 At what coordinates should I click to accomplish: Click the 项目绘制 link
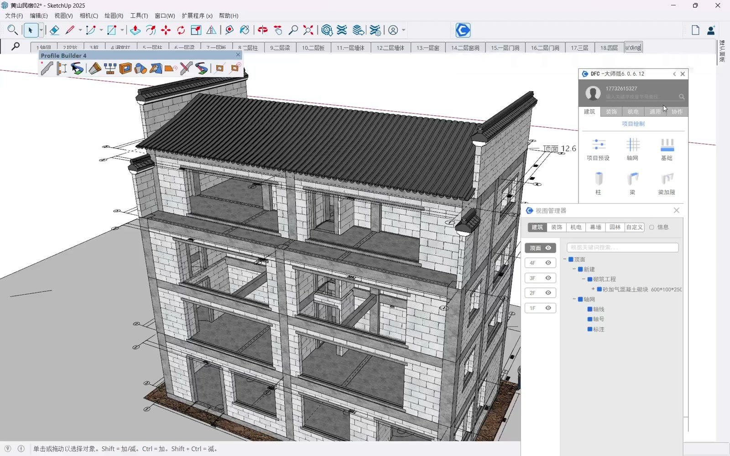click(x=633, y=124)
